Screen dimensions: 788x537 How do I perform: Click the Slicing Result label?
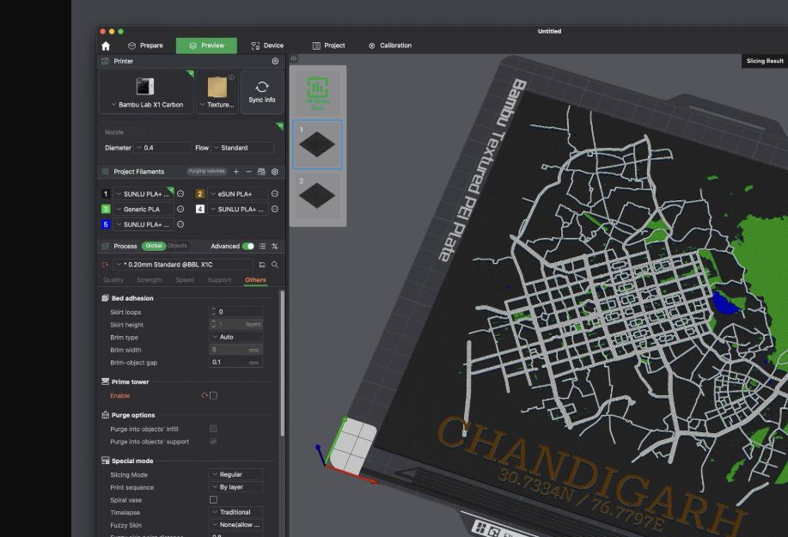pos(765,61)
